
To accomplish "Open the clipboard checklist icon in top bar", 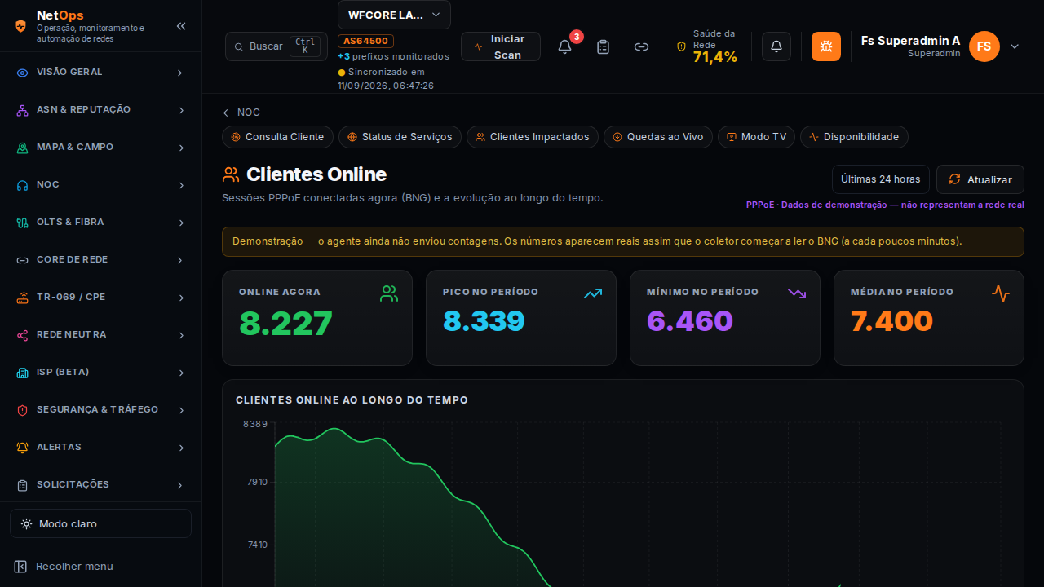I will tap(604, 46).
